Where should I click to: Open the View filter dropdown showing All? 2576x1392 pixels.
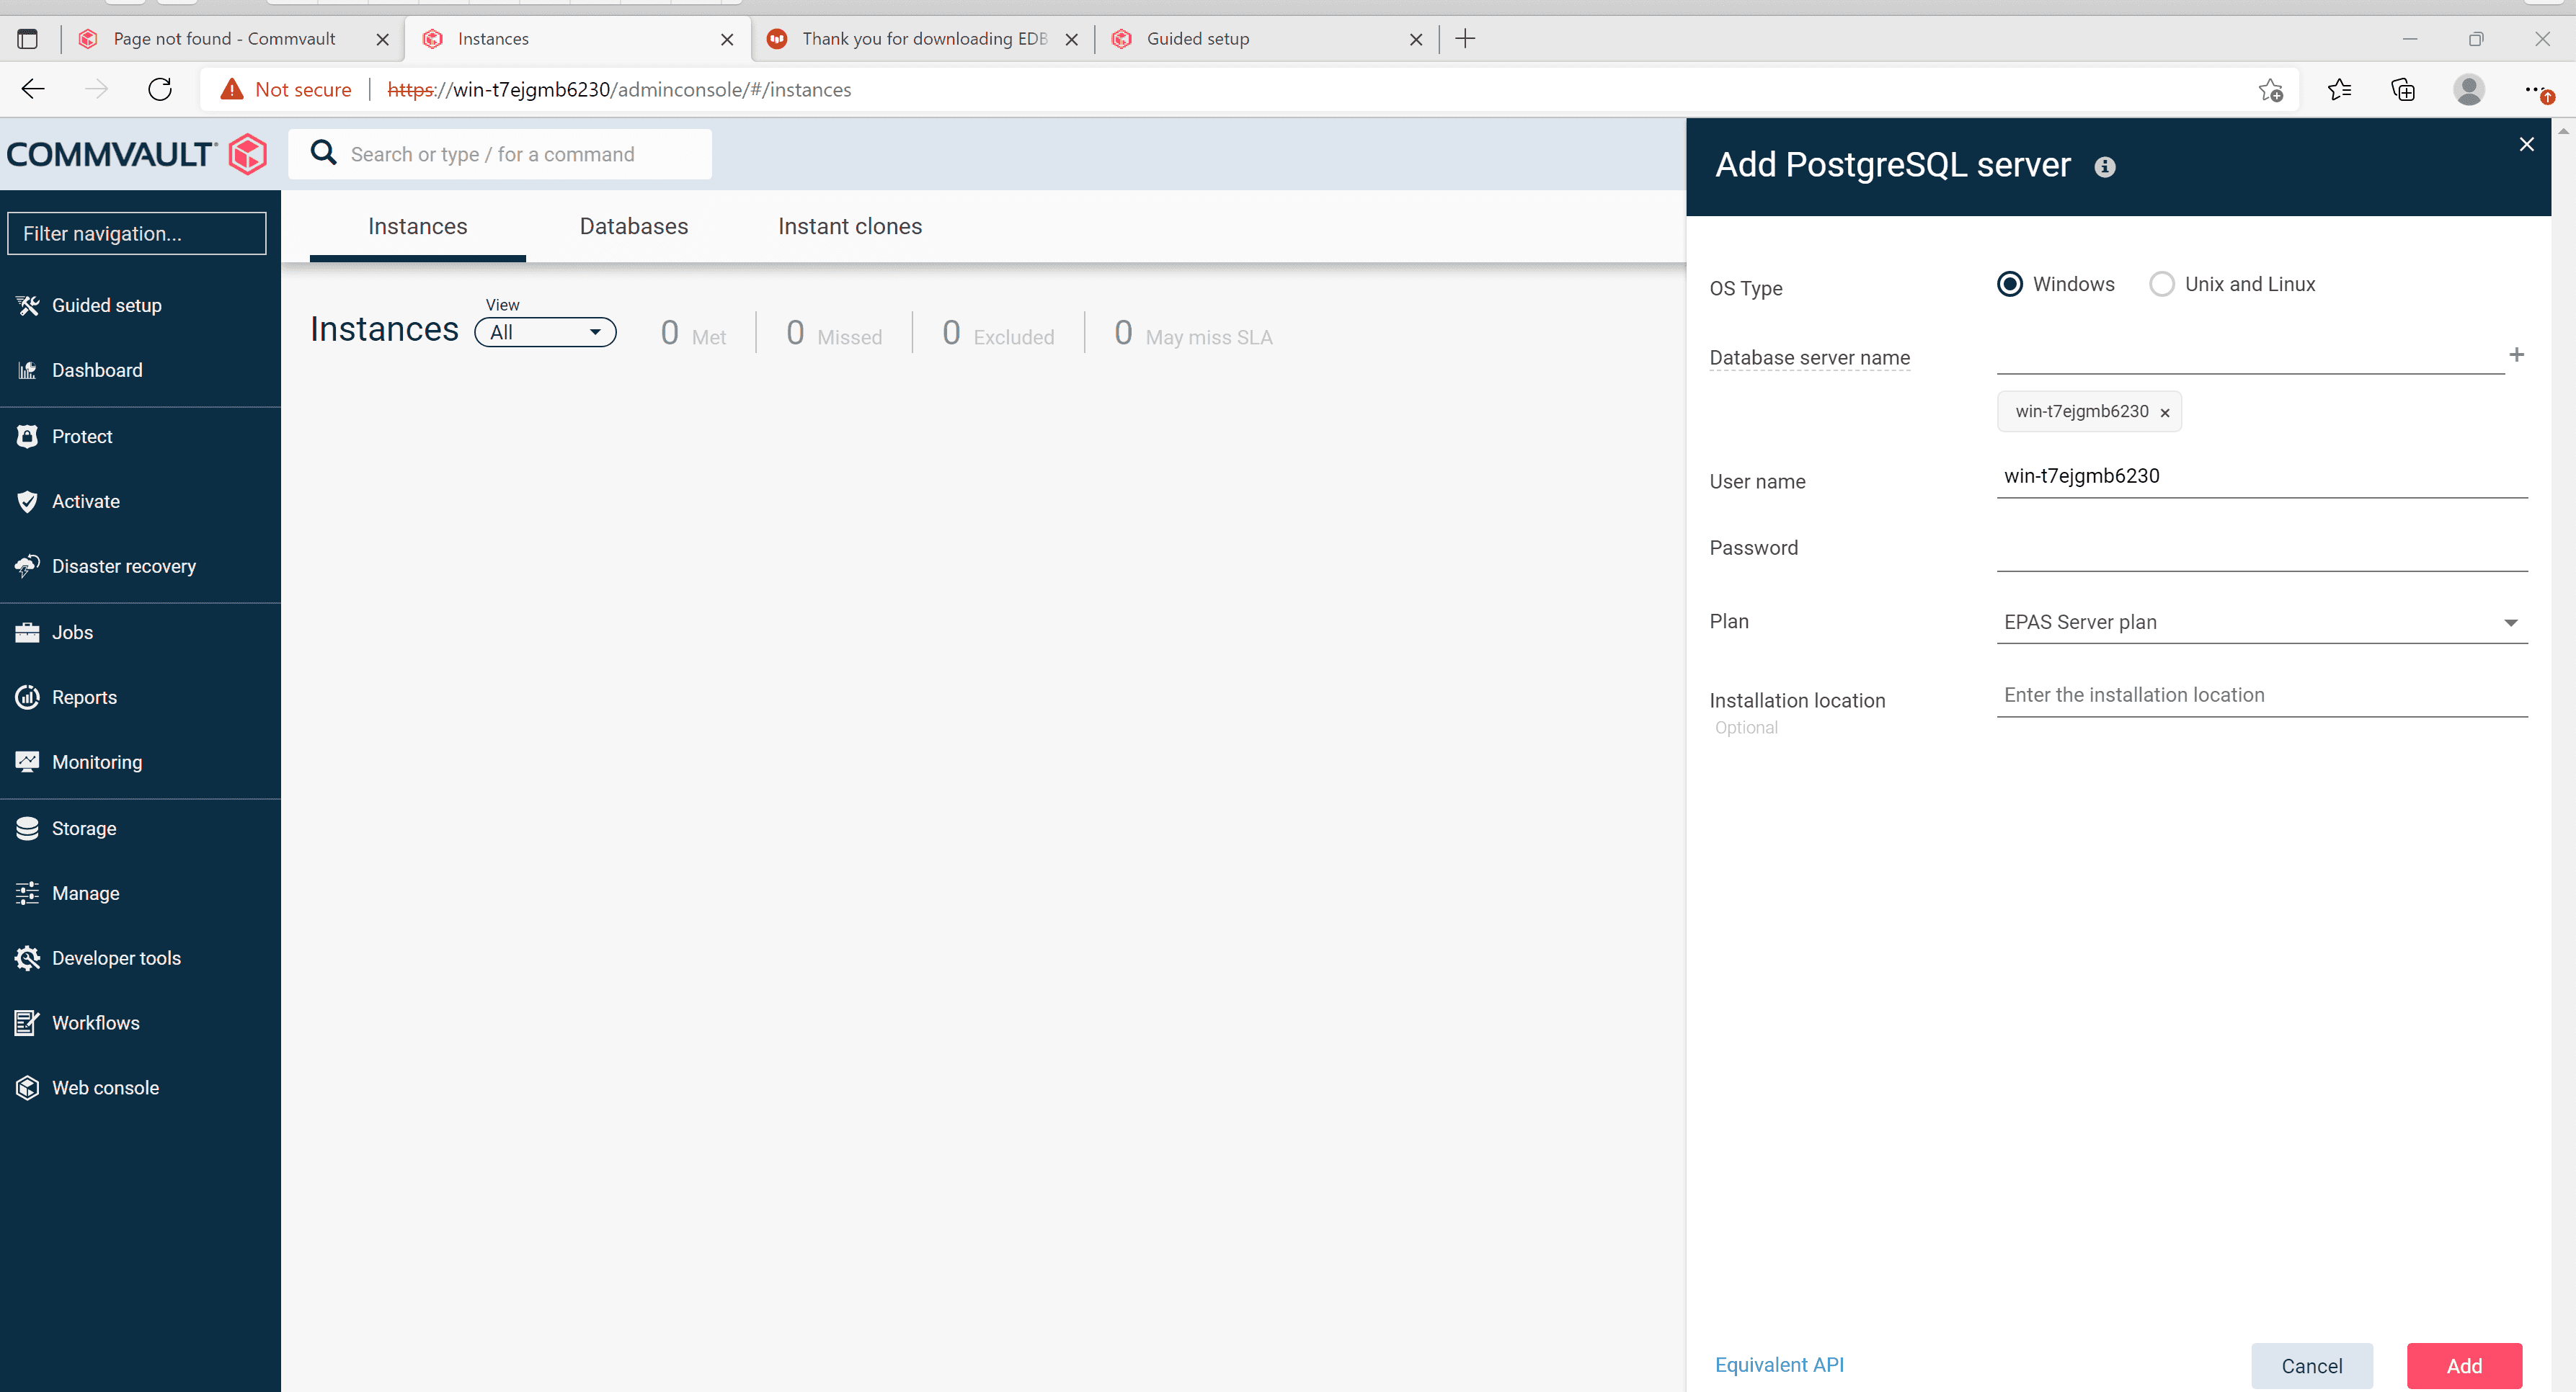point(544,331)
